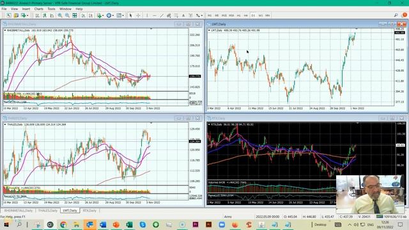Open PowerPoint from the taskbar
The width and height of the screenshot is (409, 230).
(x=116, y=224)
